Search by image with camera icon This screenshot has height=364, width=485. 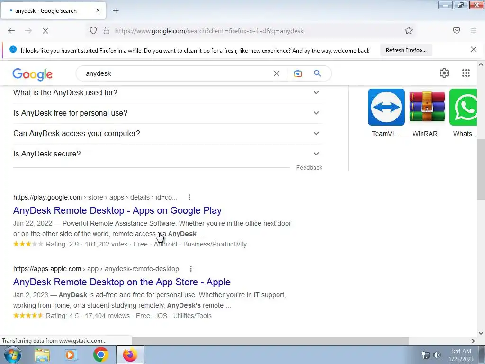298,73
